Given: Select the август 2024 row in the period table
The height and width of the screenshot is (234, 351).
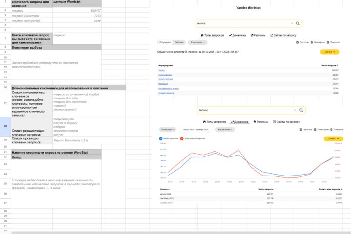Looking at the screenshot, I should point(251,194).
